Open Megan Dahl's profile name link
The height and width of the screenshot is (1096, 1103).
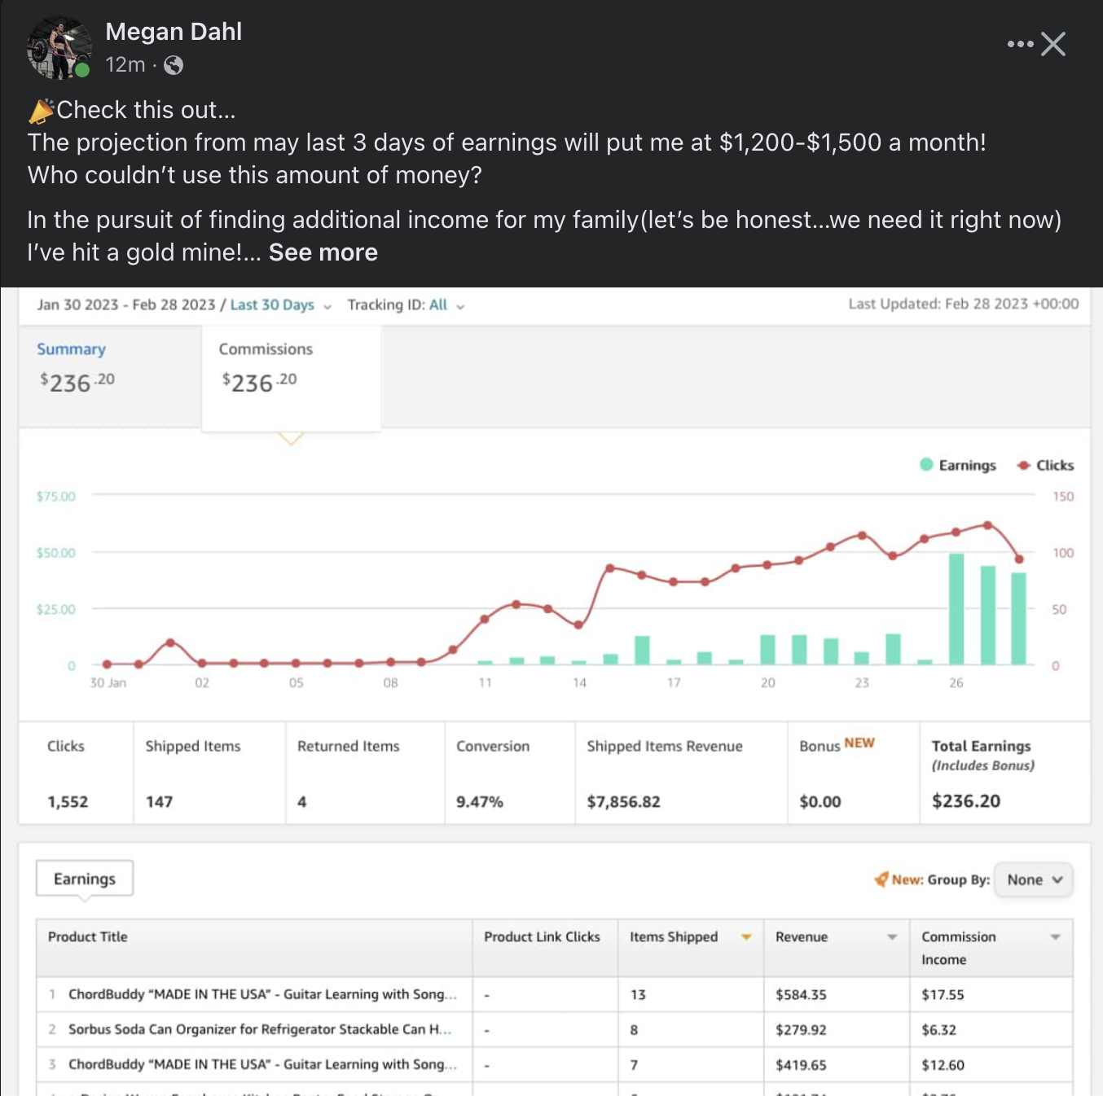[x=174, y=32]
